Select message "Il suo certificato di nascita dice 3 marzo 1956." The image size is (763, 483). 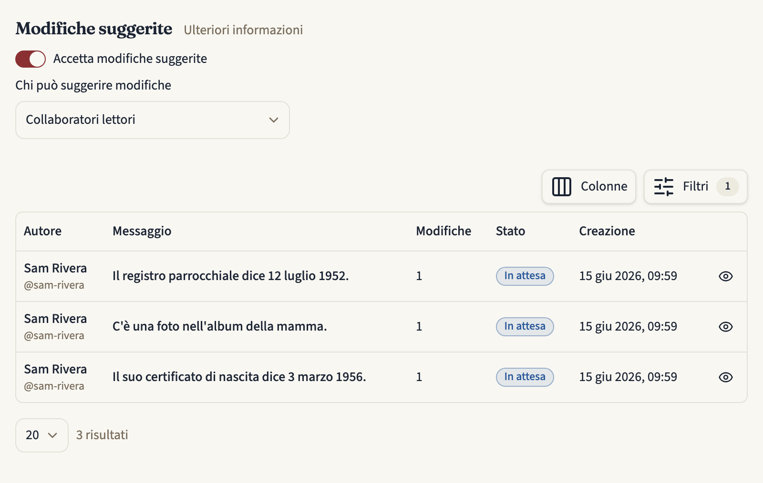239,377
